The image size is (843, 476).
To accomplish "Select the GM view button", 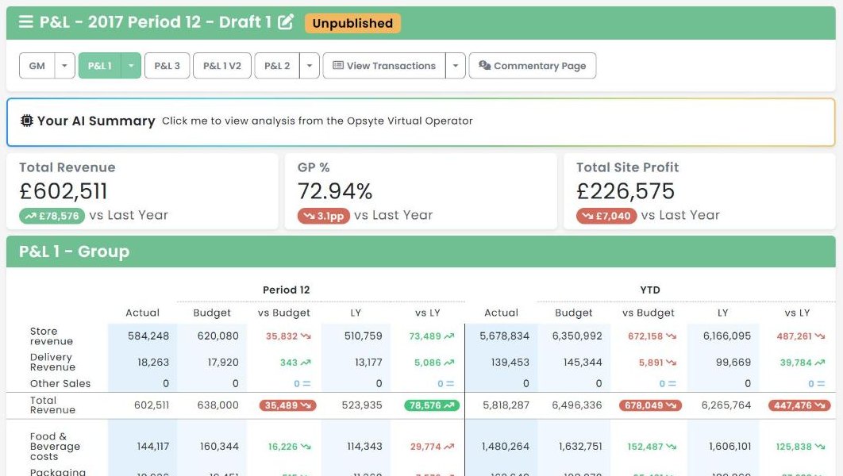I will (37, 66).
